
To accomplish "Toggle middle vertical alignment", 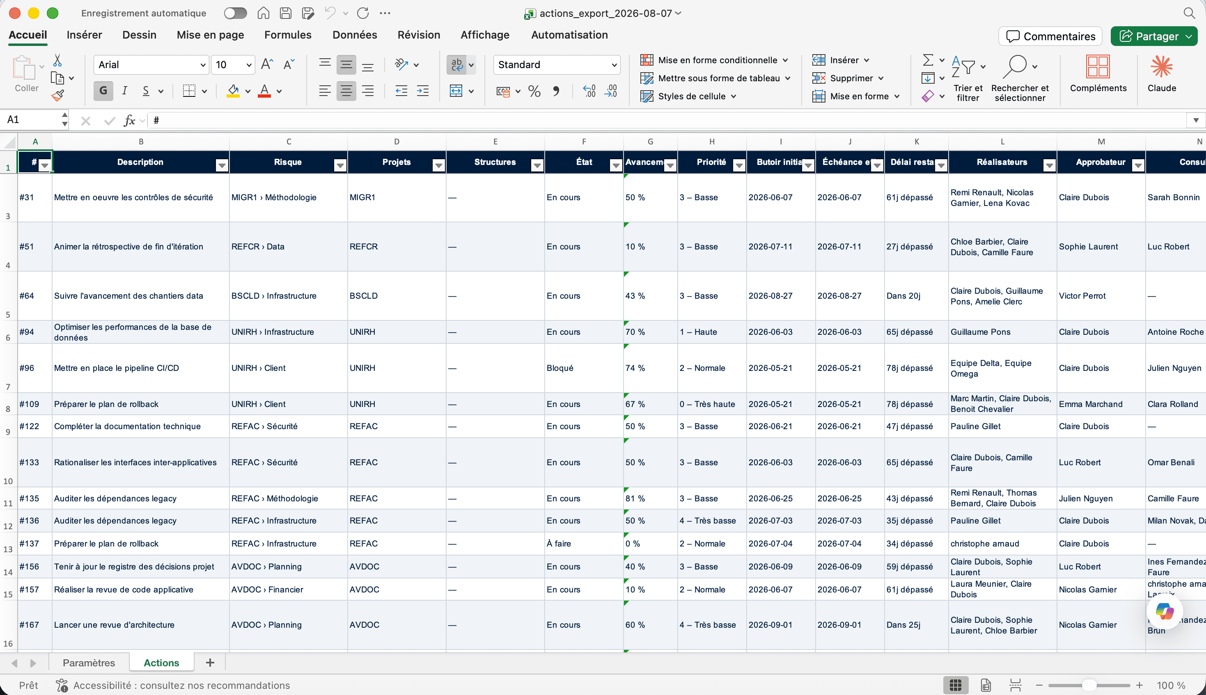I will pos(346,64).
